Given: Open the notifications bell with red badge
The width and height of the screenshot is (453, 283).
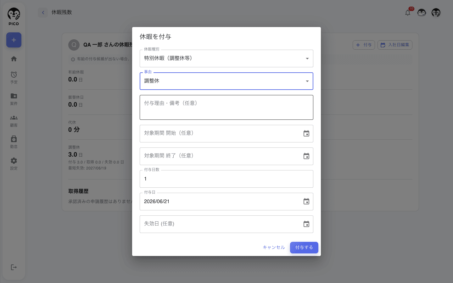Looking at the screenshot, I should coord(408,13).
